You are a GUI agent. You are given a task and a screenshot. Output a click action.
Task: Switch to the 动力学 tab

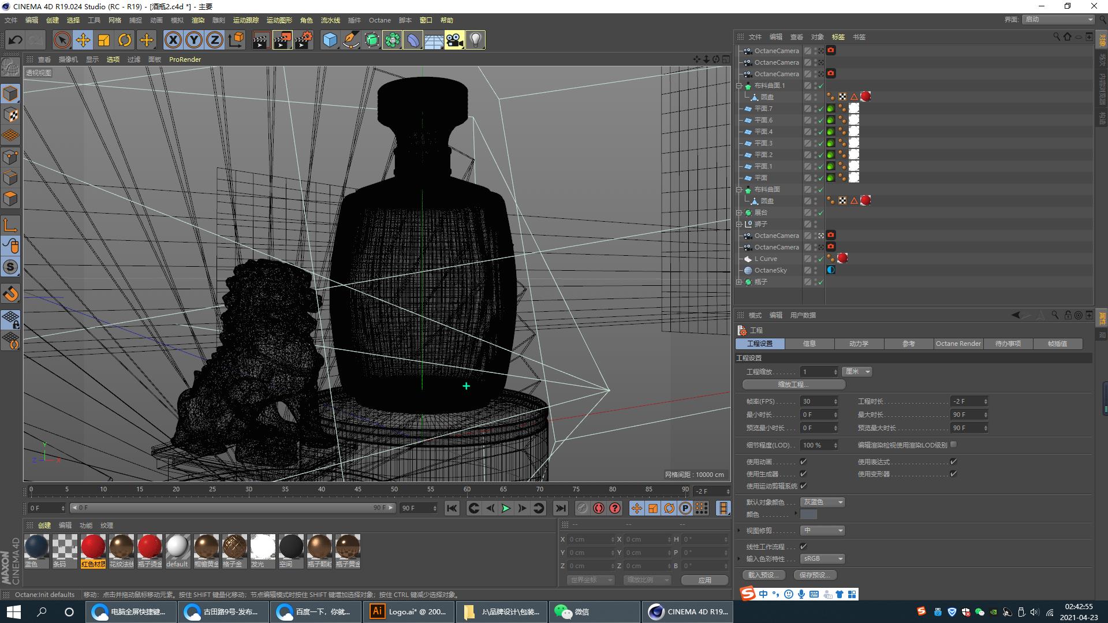[x=859, y=344]
